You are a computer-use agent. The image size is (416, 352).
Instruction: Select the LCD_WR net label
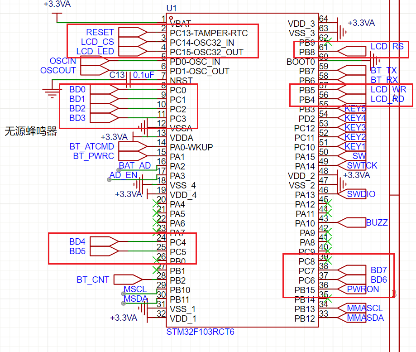[388, 89]
